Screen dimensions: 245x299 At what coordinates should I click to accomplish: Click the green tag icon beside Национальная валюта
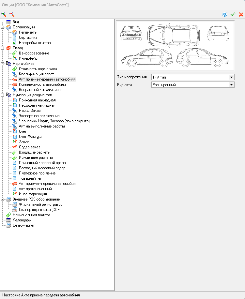pos(8,215)
